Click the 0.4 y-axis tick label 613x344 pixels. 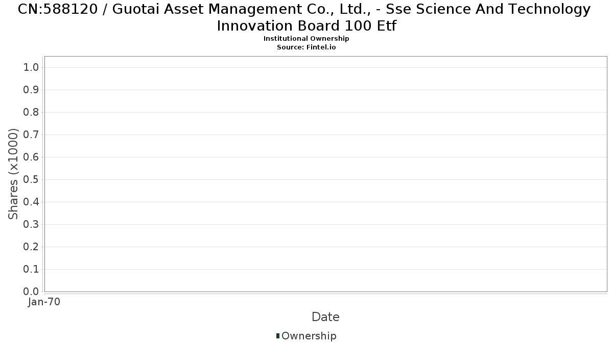tap(32, 202)
